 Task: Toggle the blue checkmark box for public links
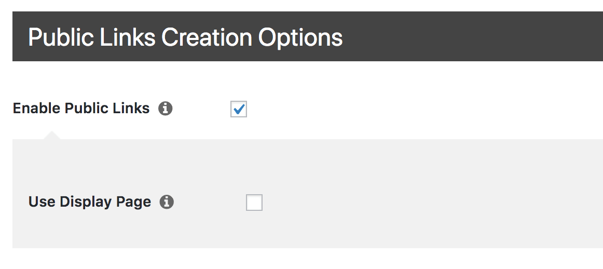(x=239, y=109)
